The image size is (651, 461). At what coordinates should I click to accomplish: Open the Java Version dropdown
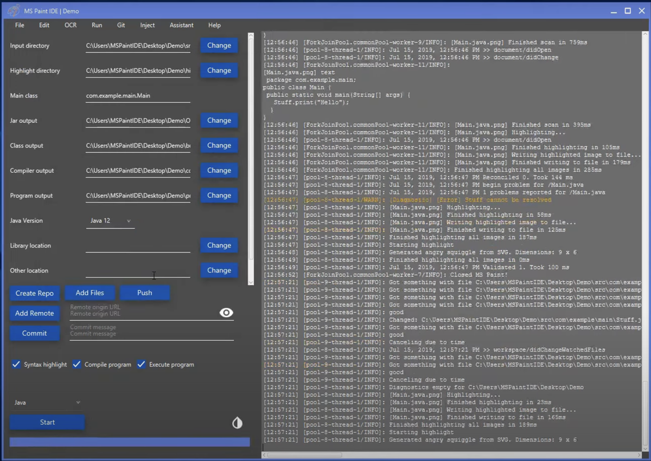(x=110, y=220)
